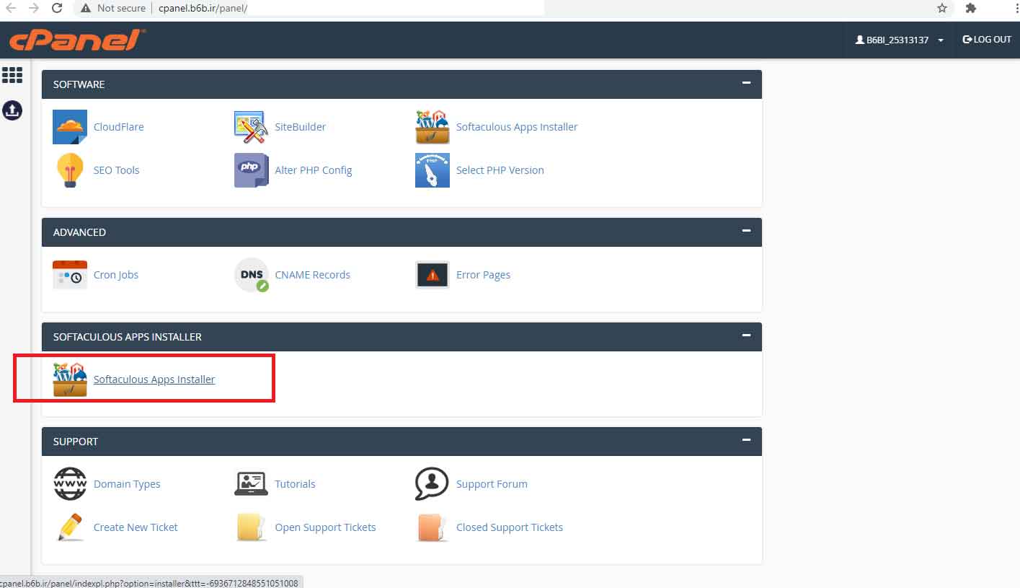Image resolution: width=1020 pixels, height=588 pixels.
Task: Open the Domain Types globe icon
Action: coord(70,484)
